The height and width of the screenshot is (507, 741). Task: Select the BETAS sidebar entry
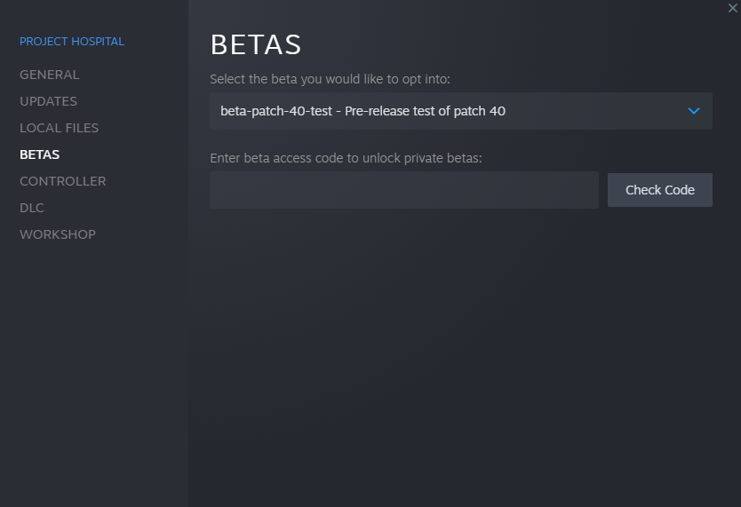tap(40, 154)
